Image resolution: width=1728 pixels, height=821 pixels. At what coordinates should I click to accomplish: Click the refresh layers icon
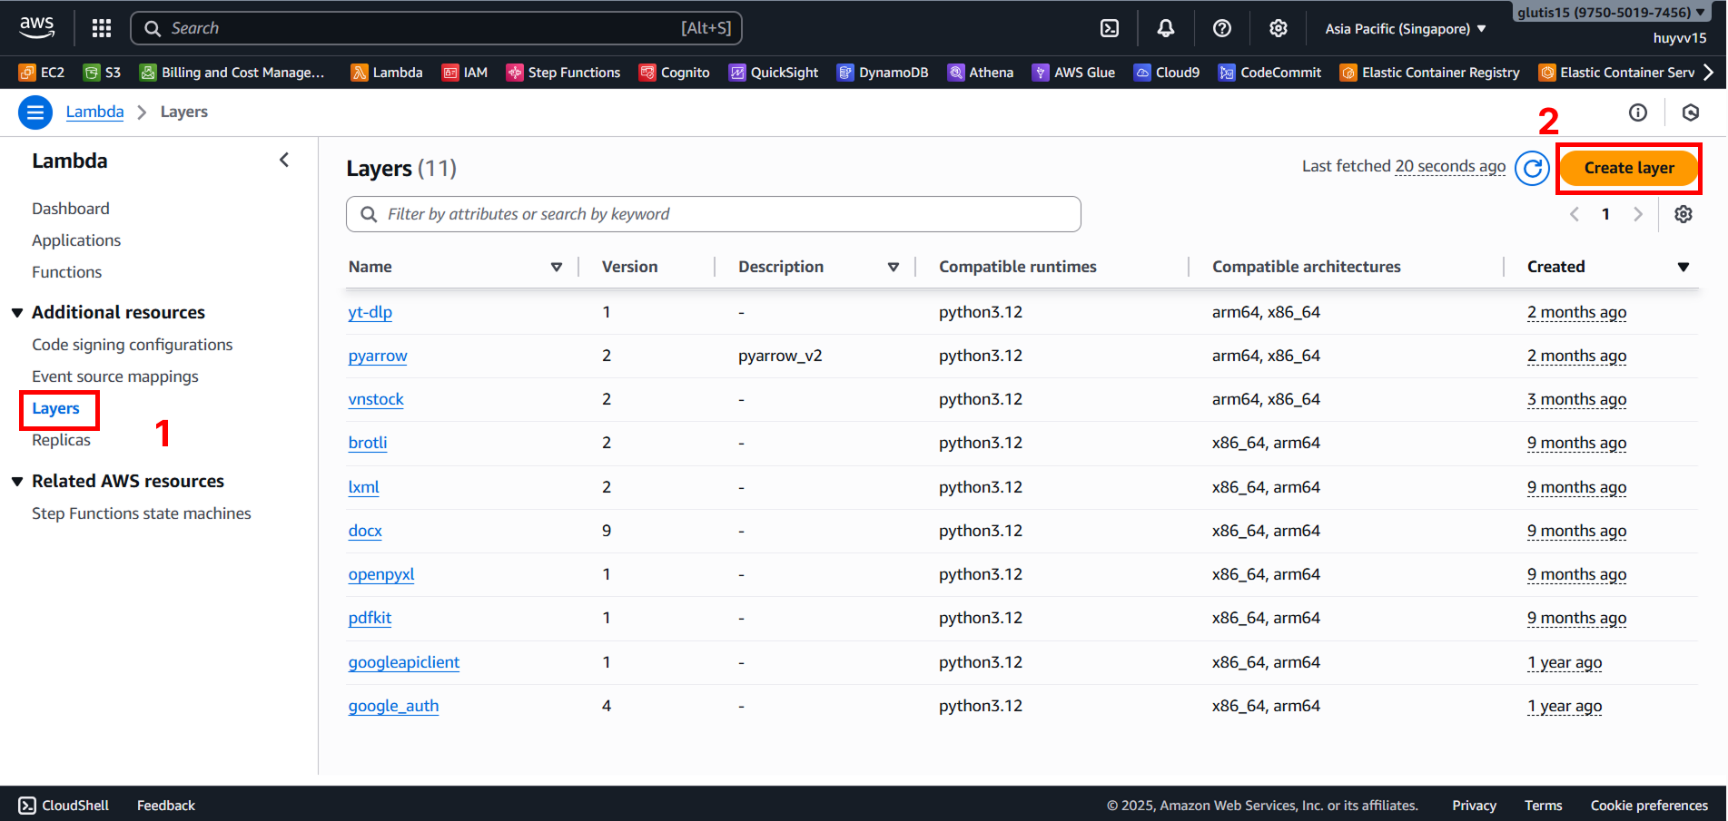[1532, 168]
